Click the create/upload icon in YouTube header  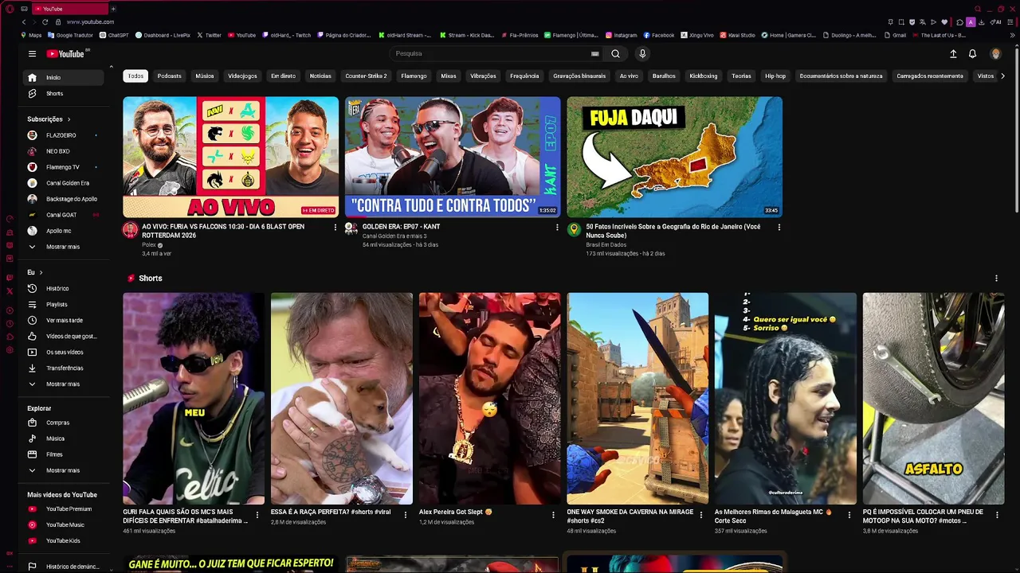pos(953,53)
